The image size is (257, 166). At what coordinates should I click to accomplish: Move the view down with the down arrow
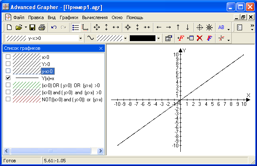pos(187,27)
